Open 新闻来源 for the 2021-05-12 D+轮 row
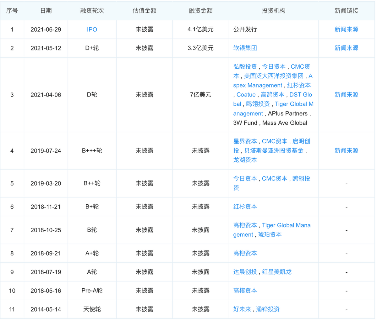 tap(346, 48)
